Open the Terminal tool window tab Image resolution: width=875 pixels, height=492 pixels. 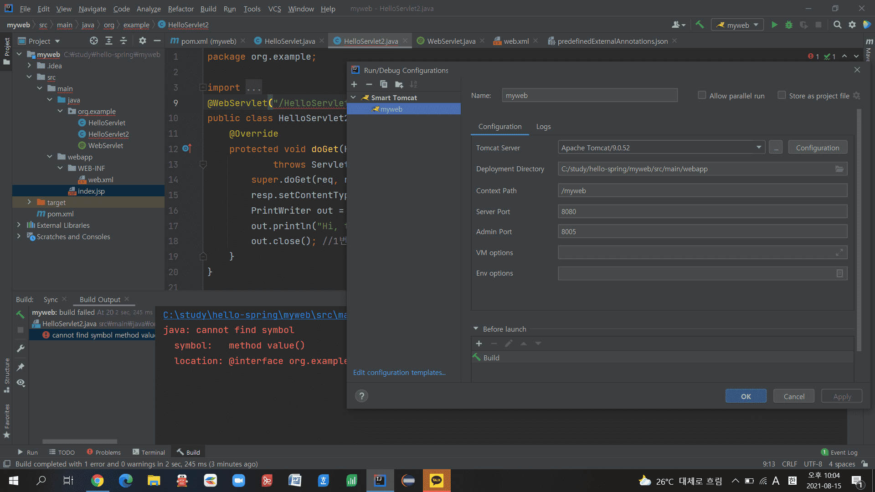(149, 452)
